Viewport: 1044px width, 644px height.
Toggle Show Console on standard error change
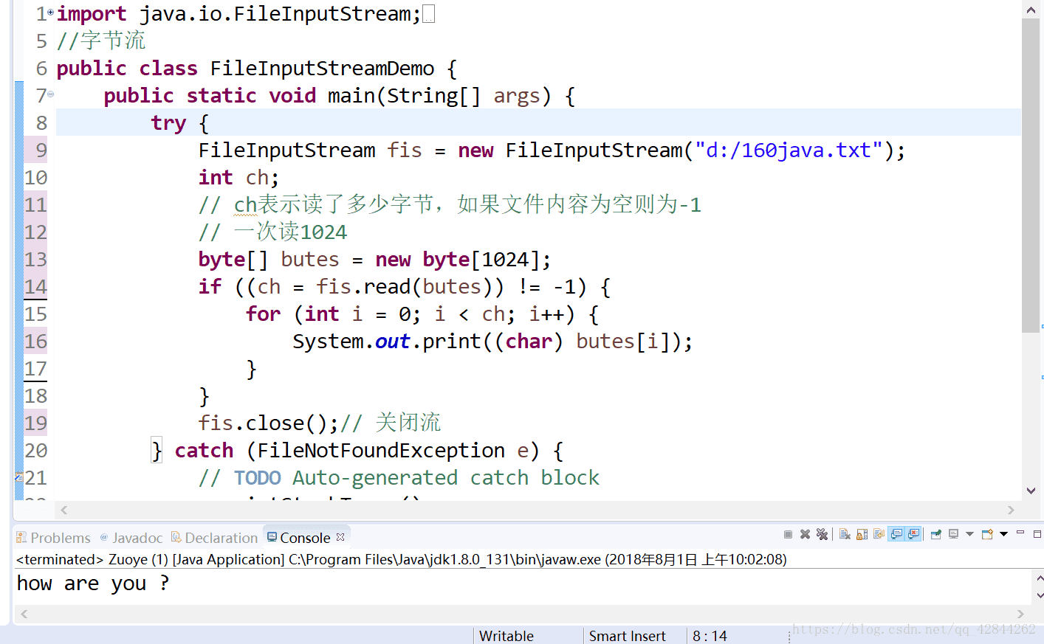point(913,534)
